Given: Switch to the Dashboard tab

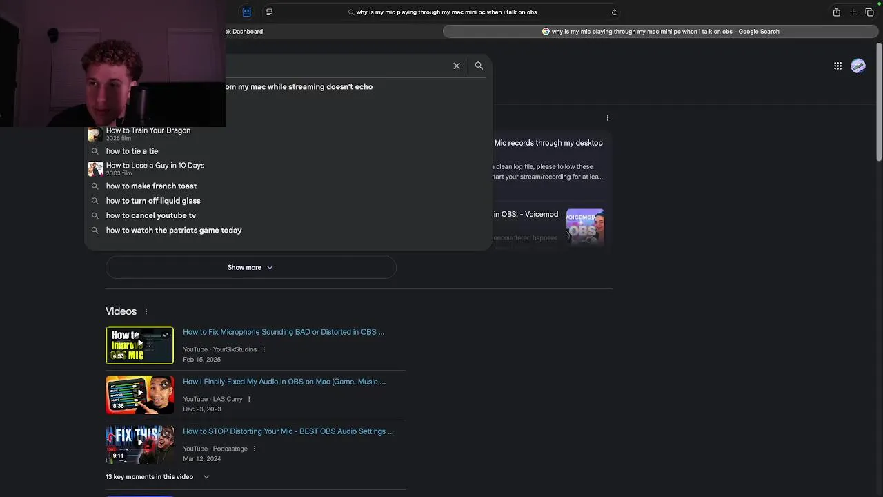Looking at the screenshot, I should [x=244, y=31].
